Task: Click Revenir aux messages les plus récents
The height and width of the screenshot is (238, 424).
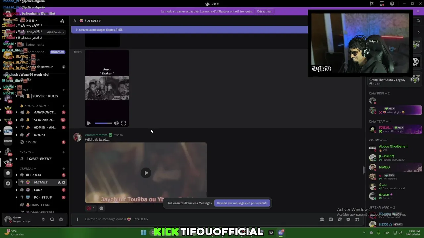Action: click(x=242, y=203)
